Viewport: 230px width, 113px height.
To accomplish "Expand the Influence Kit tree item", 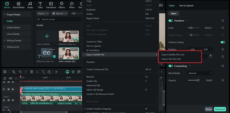I will 4,47.
